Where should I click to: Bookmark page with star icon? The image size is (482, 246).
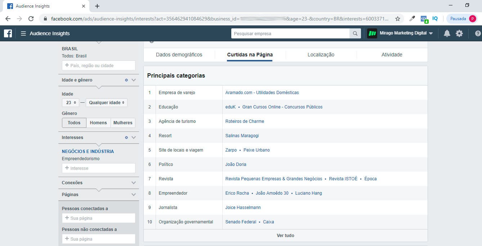398,19
